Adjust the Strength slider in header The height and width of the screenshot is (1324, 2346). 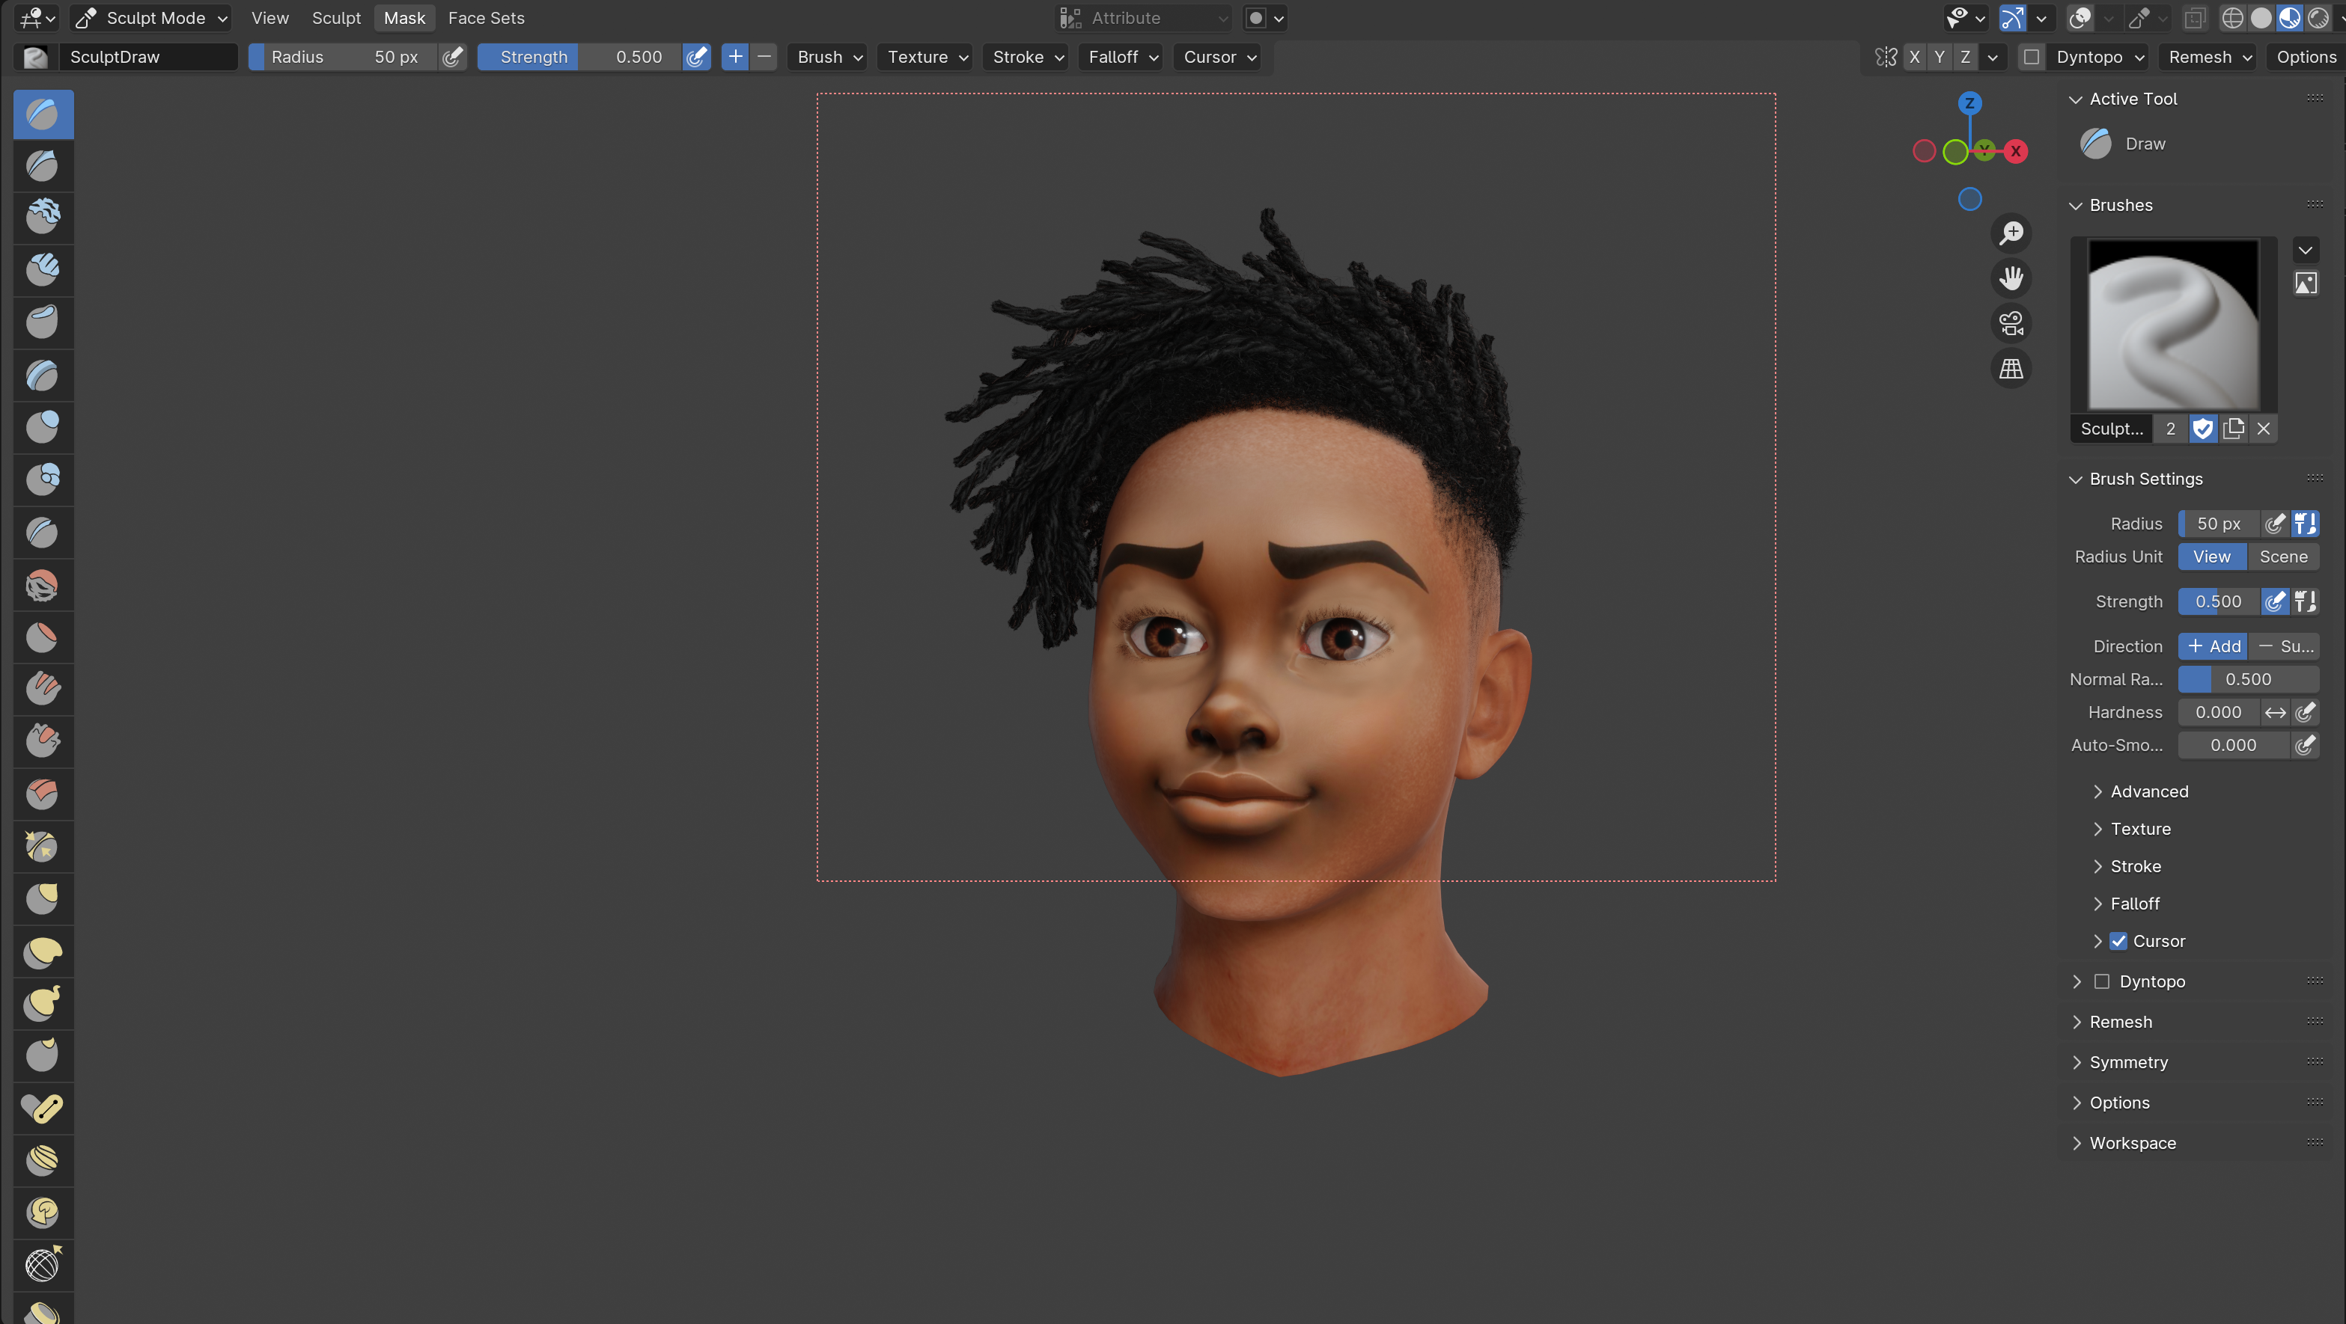point(580,58)
